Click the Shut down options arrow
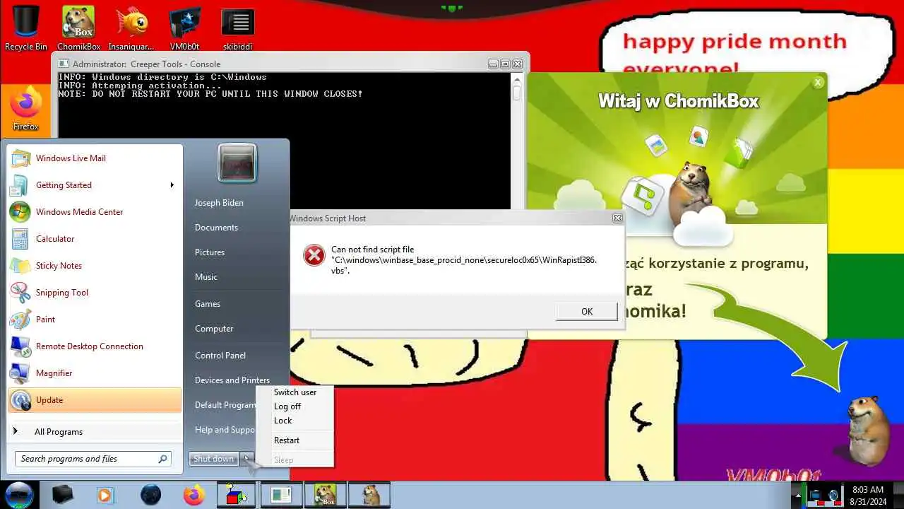904x509 pixels. [246, 459]
